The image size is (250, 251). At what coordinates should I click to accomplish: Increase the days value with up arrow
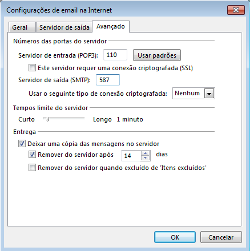146,153
